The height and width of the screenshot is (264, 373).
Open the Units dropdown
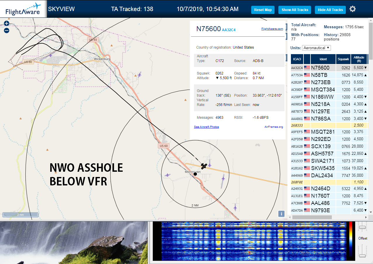tap(317, 48)
